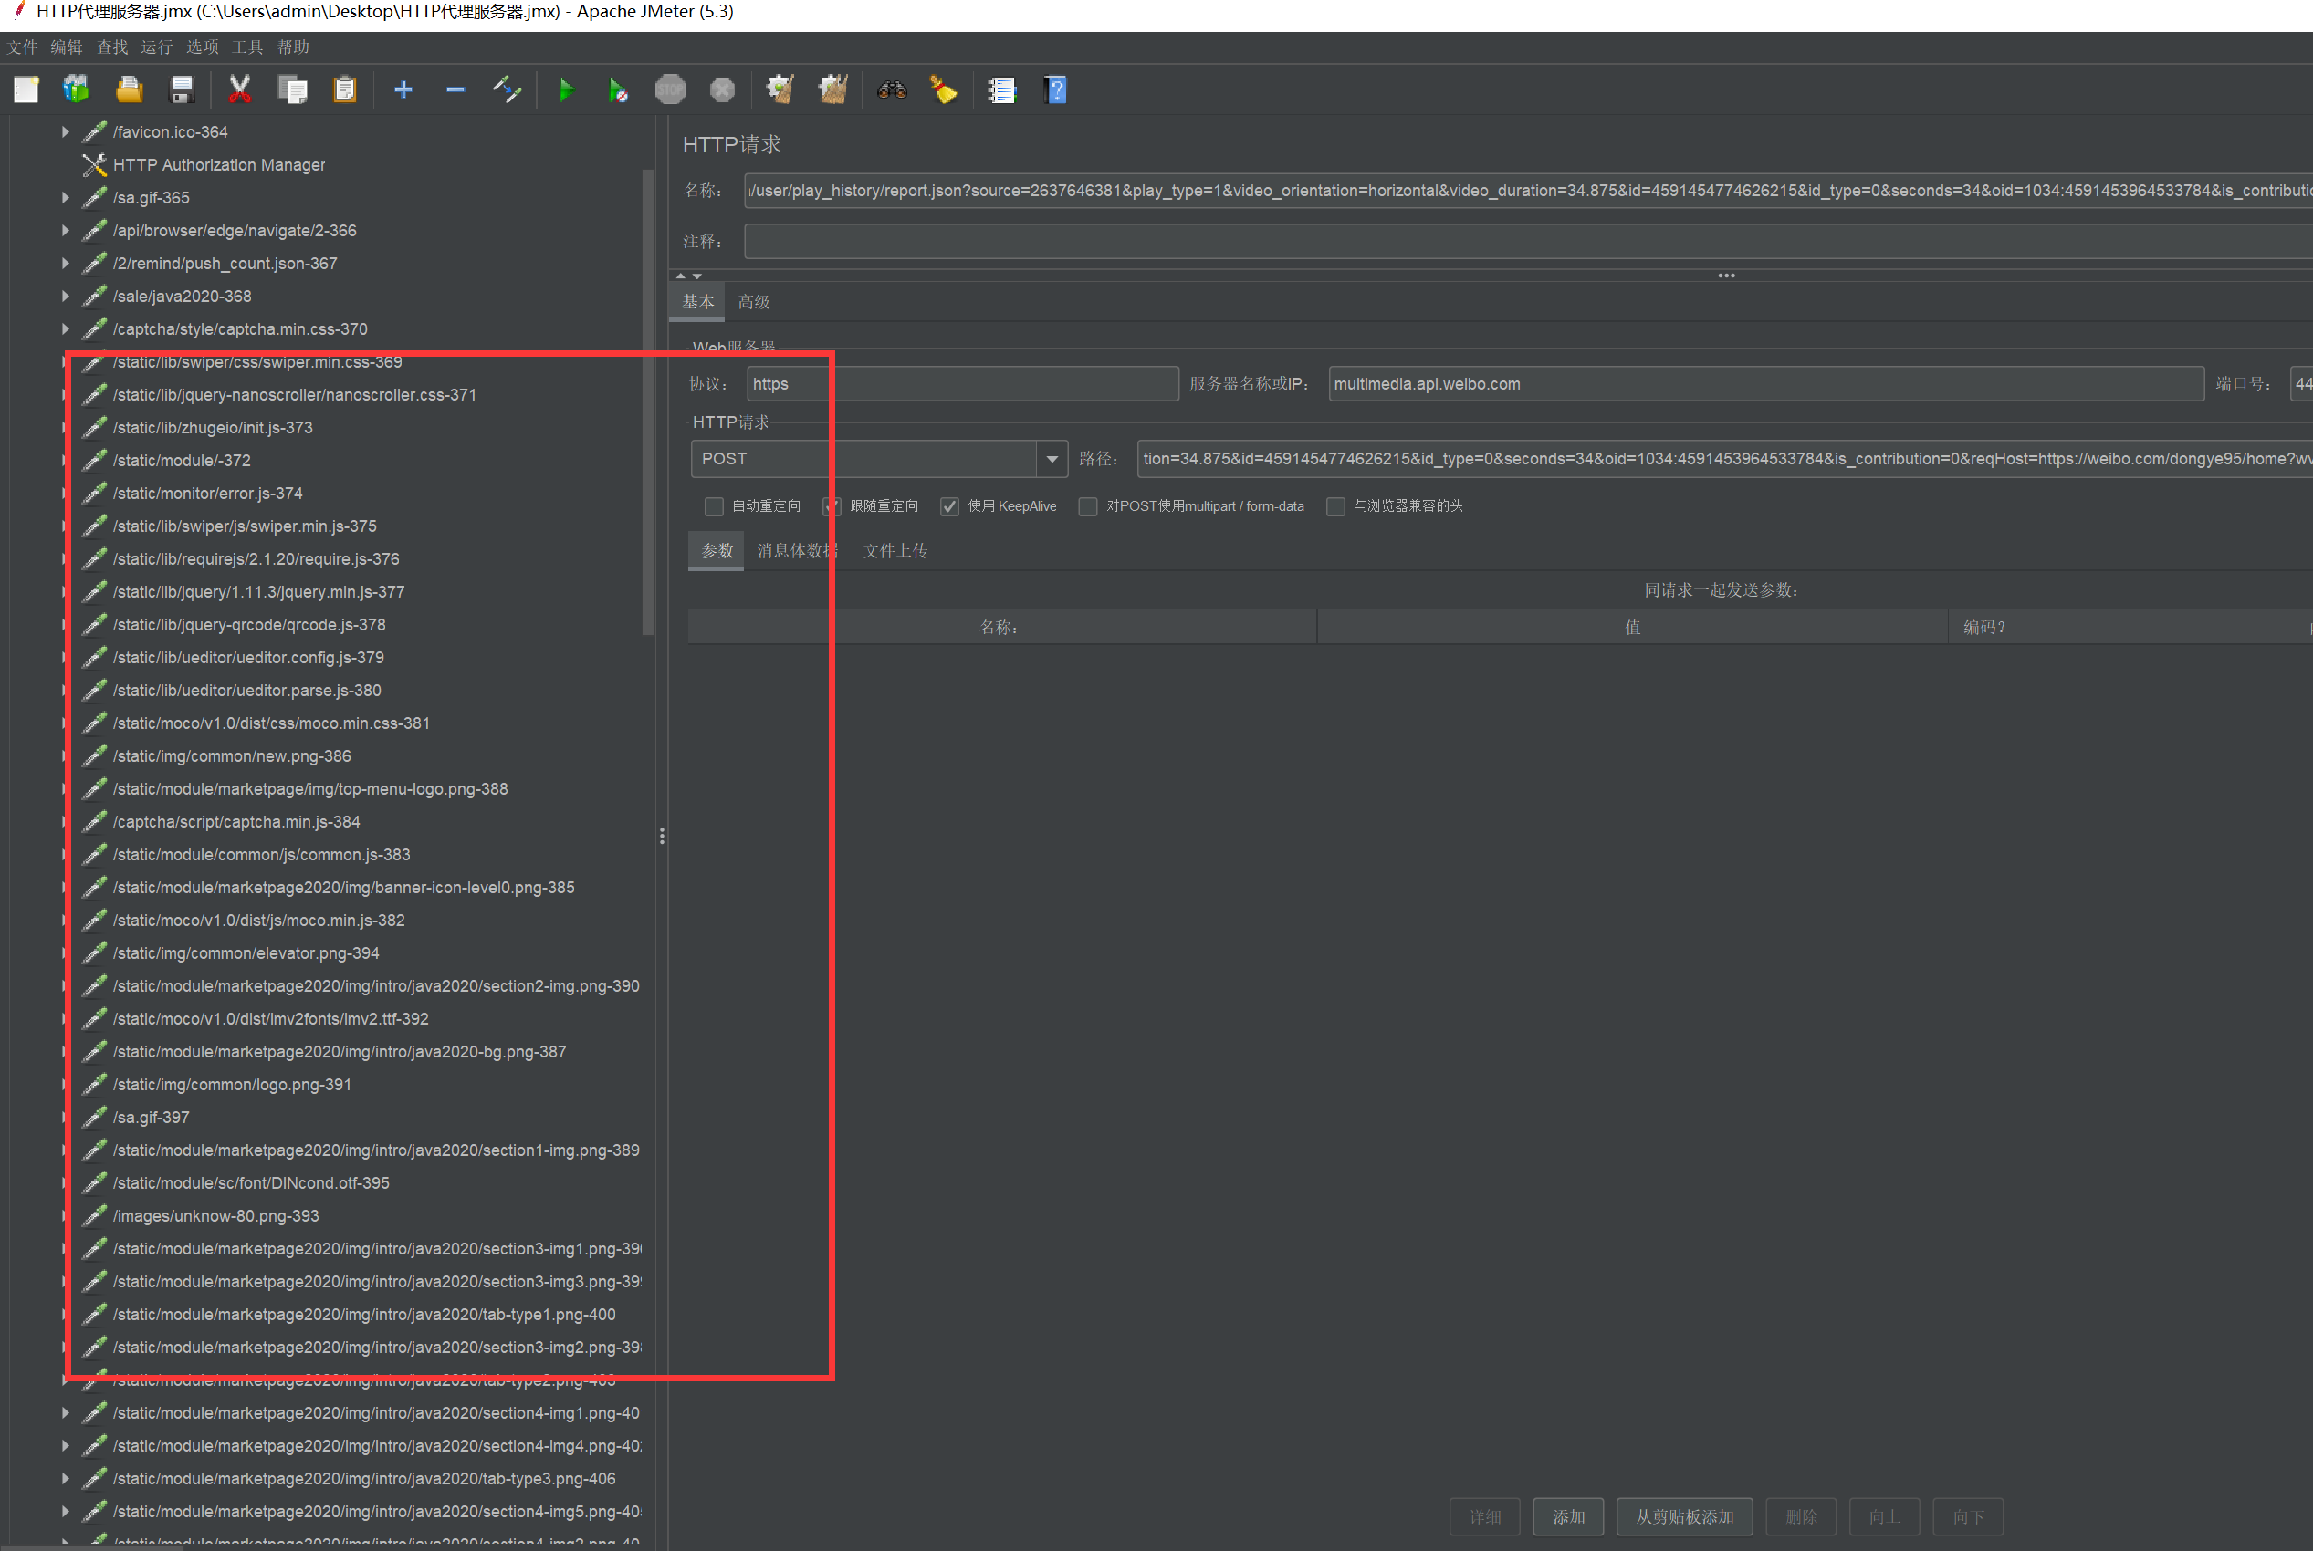Switch to the 高级 tab
The height and width of the screenshot is (1551, 2313).
pos(753,302)
